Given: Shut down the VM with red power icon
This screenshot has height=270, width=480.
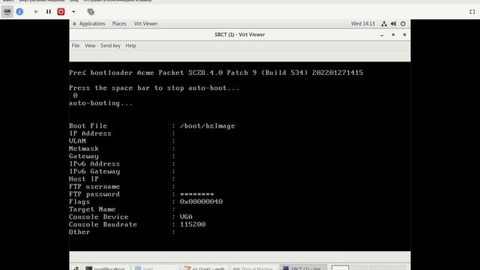Looking at the screenshot, I should [61, 12].
